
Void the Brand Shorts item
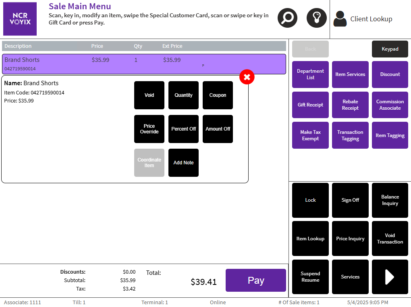149,95
